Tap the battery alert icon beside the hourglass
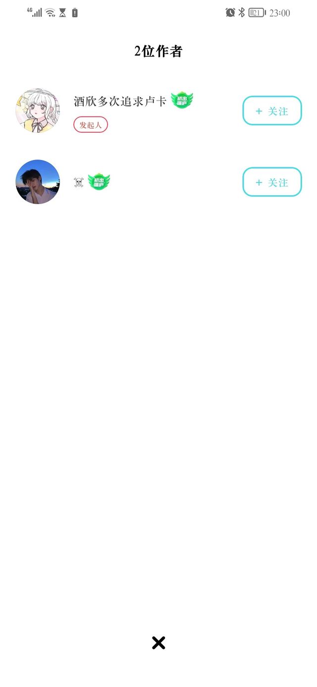317x687 pixels. [x=75, y=13]
